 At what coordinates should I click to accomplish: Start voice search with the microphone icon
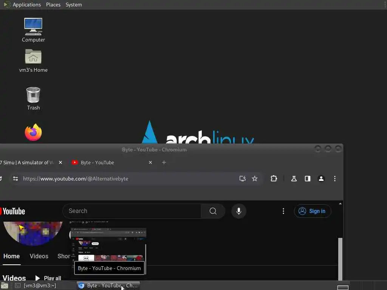pos(239,211)
